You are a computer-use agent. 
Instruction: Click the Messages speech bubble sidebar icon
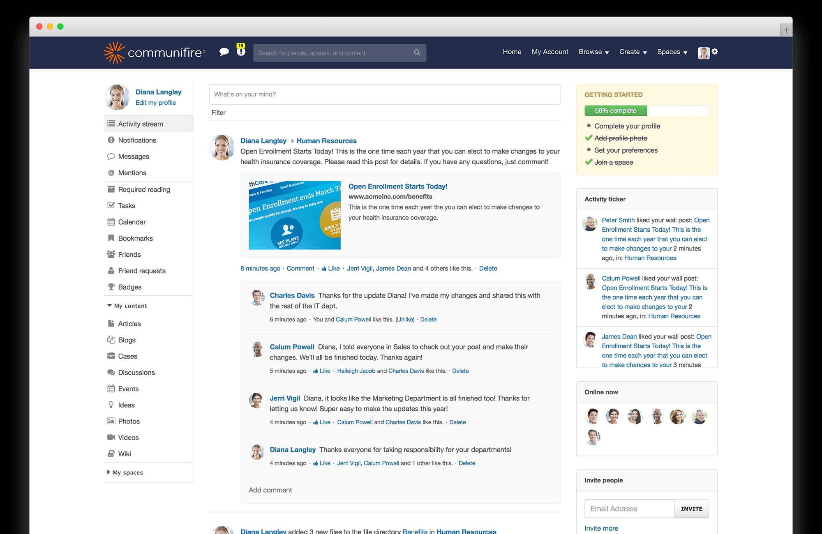111,157
